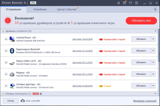The height and width of the screenshot is (106, 160).
Task: Click the Android Phone device icon
Action: pos(12,39)
